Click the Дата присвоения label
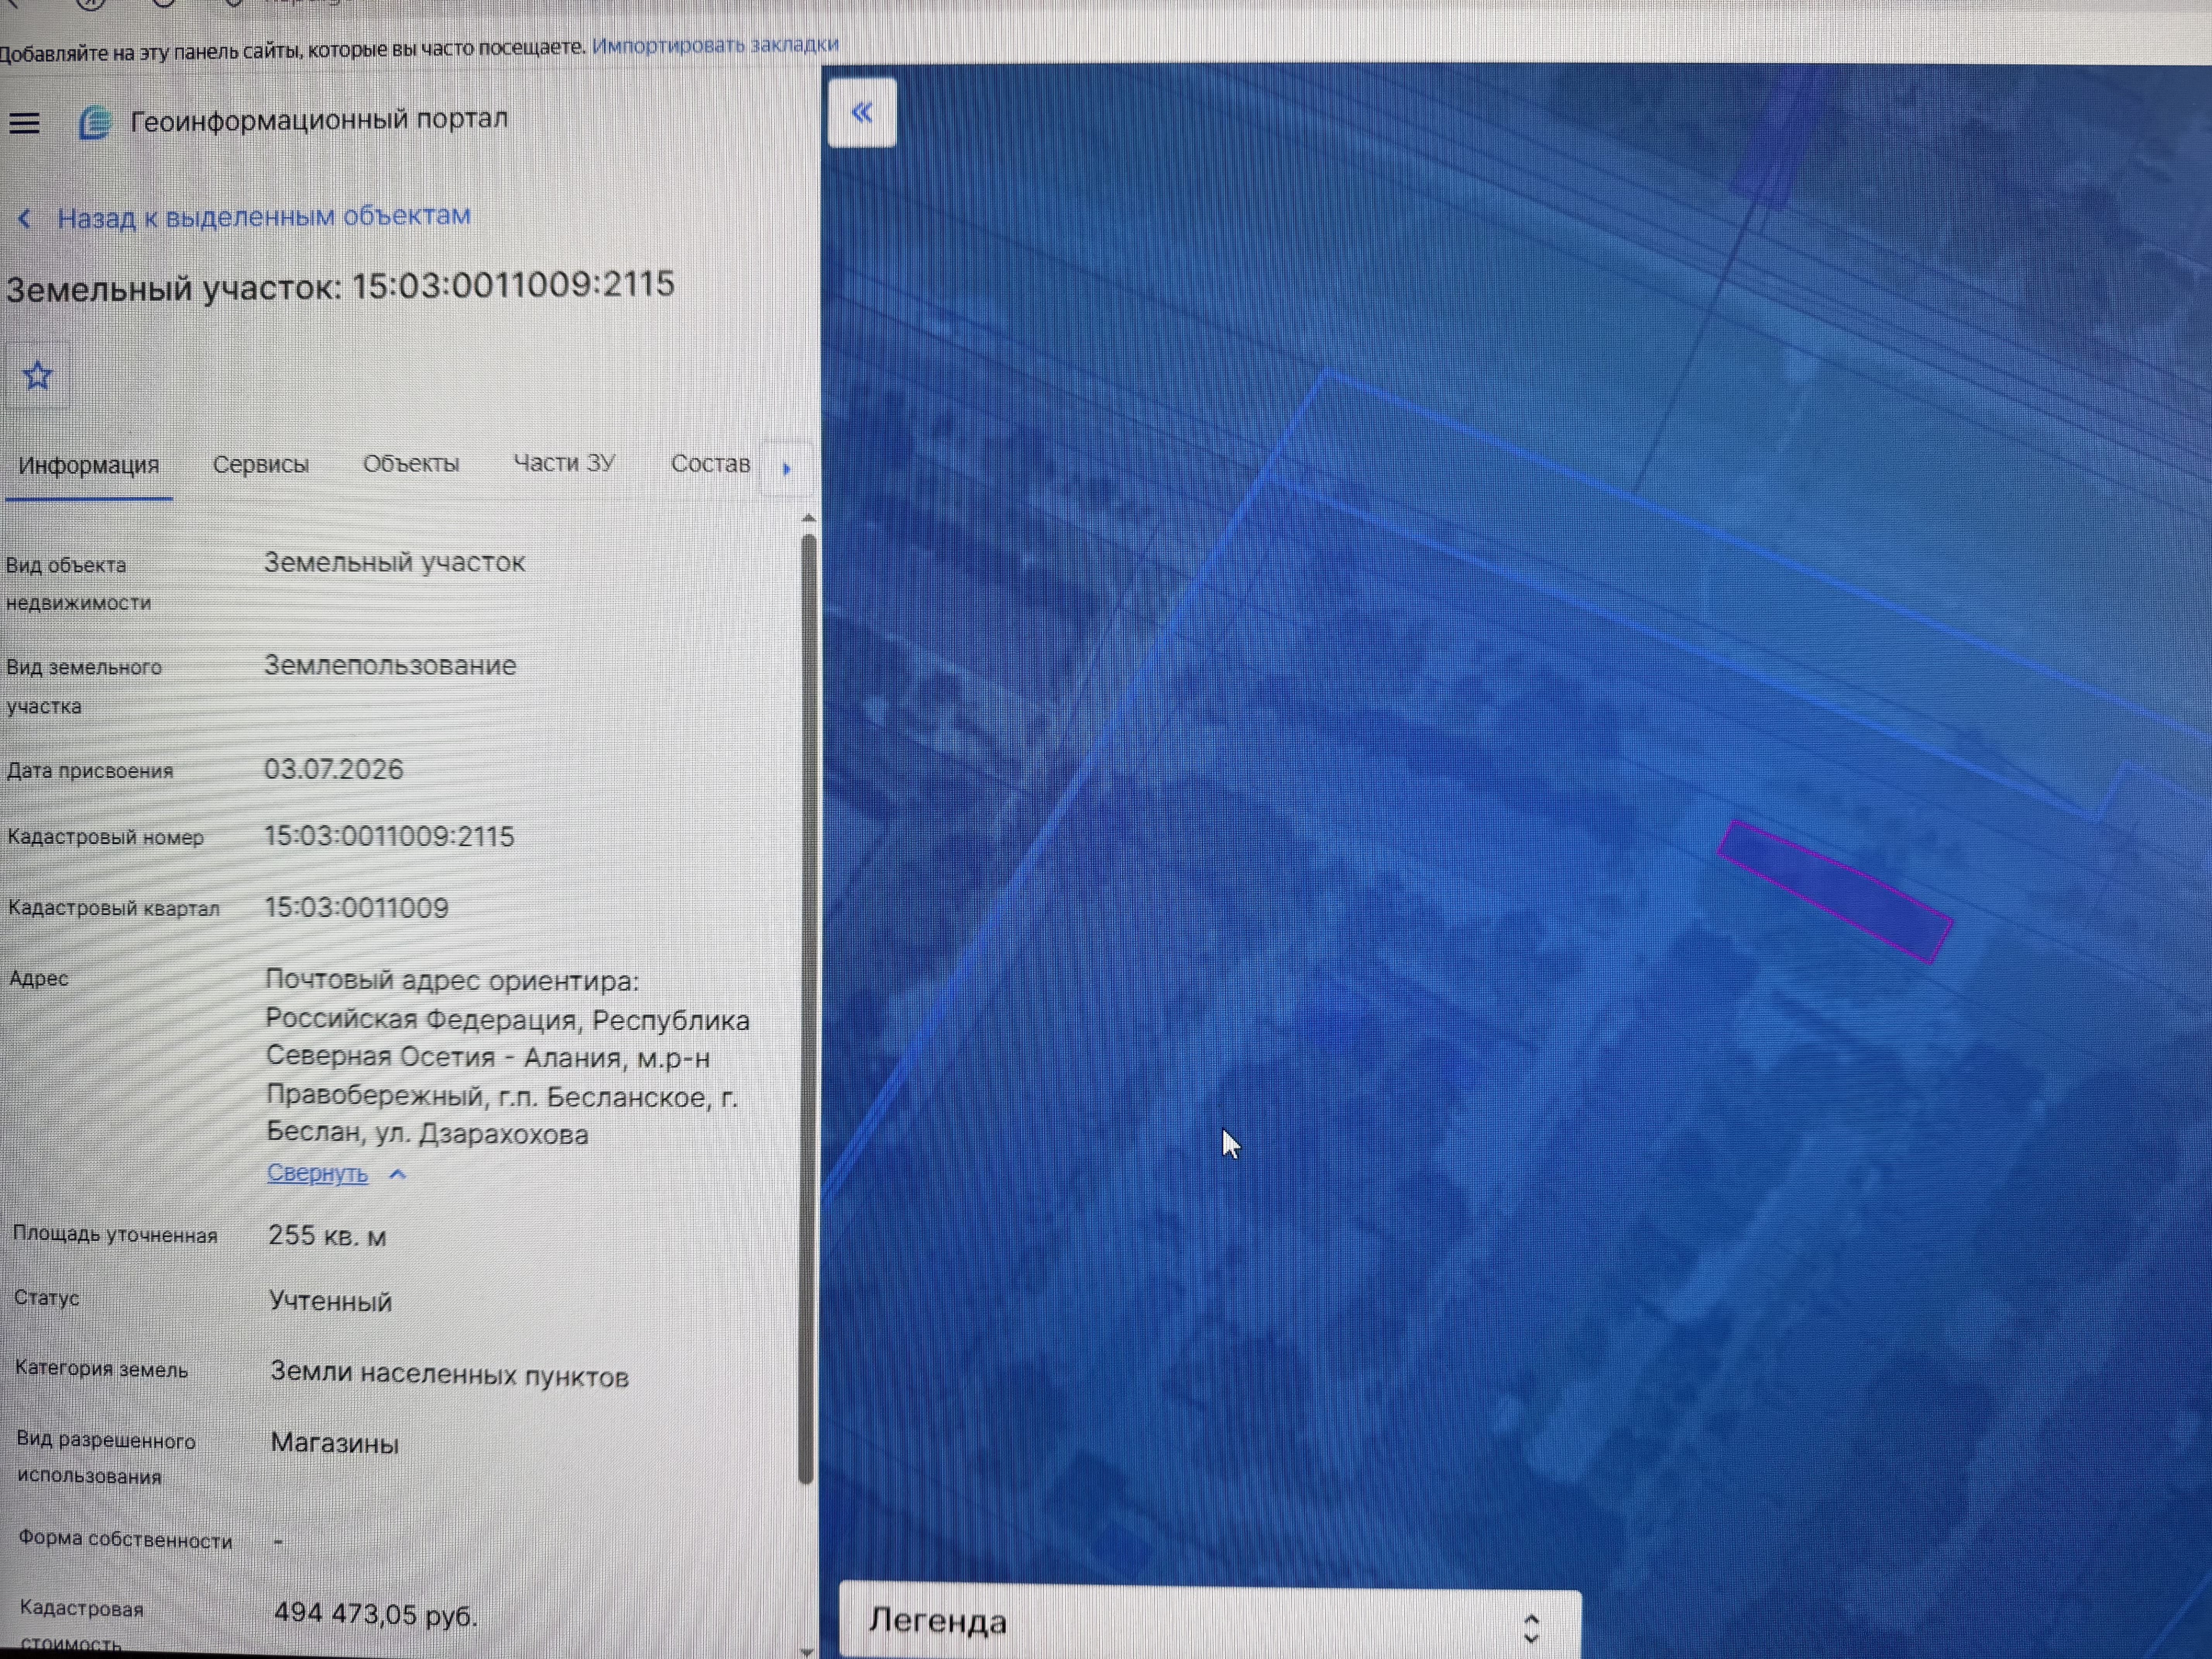This screenshot has width=2212, height=1659. (90, 771)
